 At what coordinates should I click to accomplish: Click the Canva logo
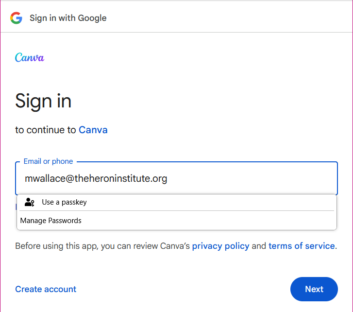click(x=30, y=57)
